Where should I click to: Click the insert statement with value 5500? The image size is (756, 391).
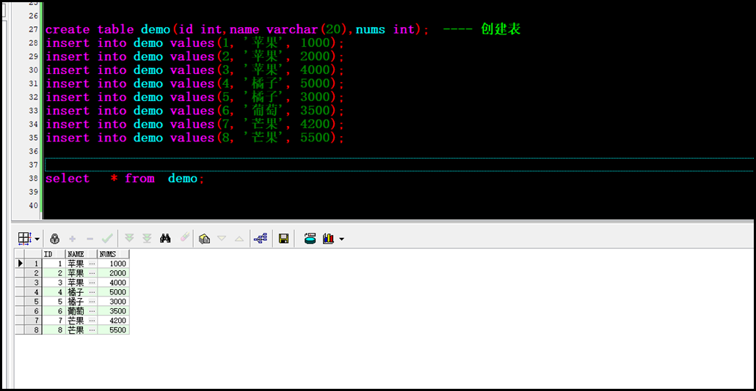click(195, 138)
